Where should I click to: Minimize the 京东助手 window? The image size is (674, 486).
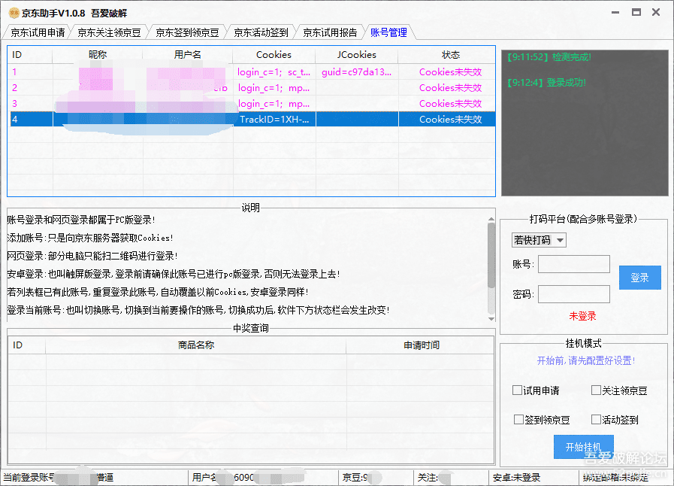coord(615,13)
